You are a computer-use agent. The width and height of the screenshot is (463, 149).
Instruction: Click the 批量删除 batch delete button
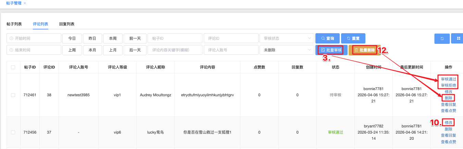[x=365, y=50]
